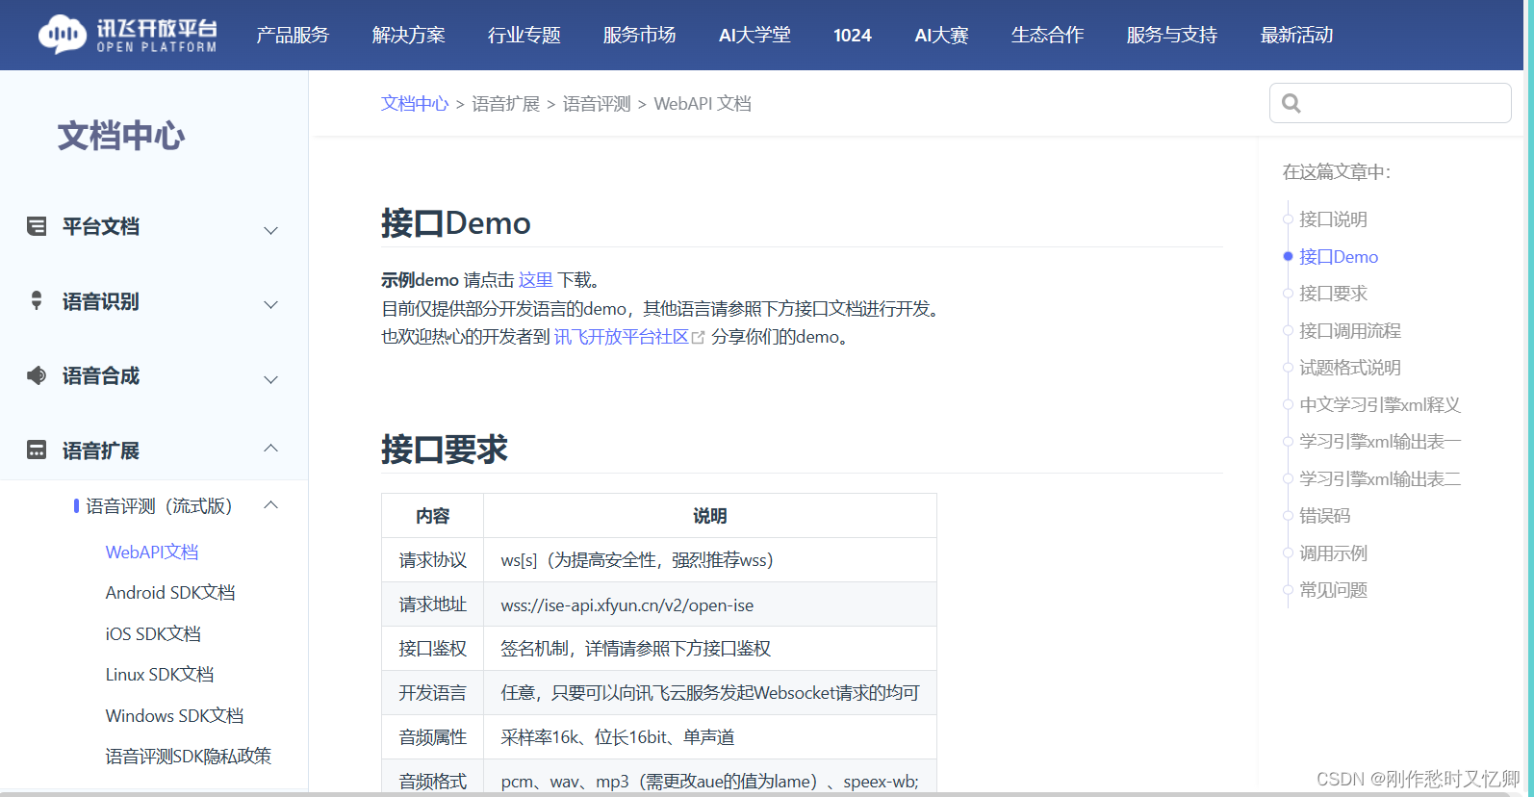Jump to 接口要求 in article outline

[1333, 294]
